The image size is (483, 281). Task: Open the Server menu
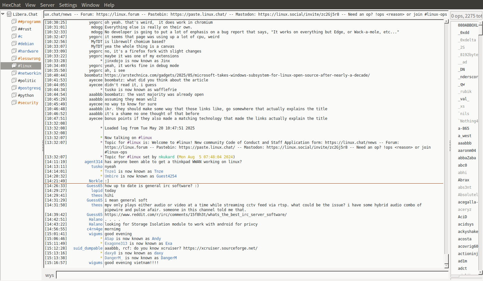coord(47,5)
